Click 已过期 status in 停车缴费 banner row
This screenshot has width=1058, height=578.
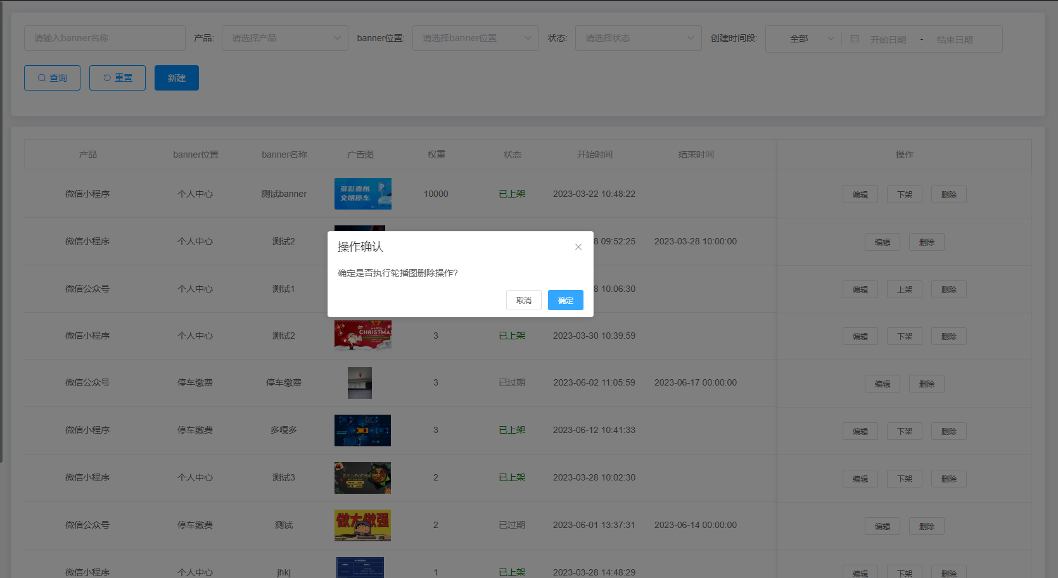(512, 382)
